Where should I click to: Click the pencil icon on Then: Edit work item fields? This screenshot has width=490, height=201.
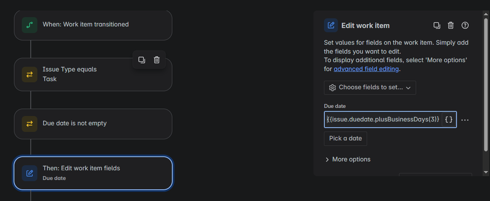tap(30, 173)
